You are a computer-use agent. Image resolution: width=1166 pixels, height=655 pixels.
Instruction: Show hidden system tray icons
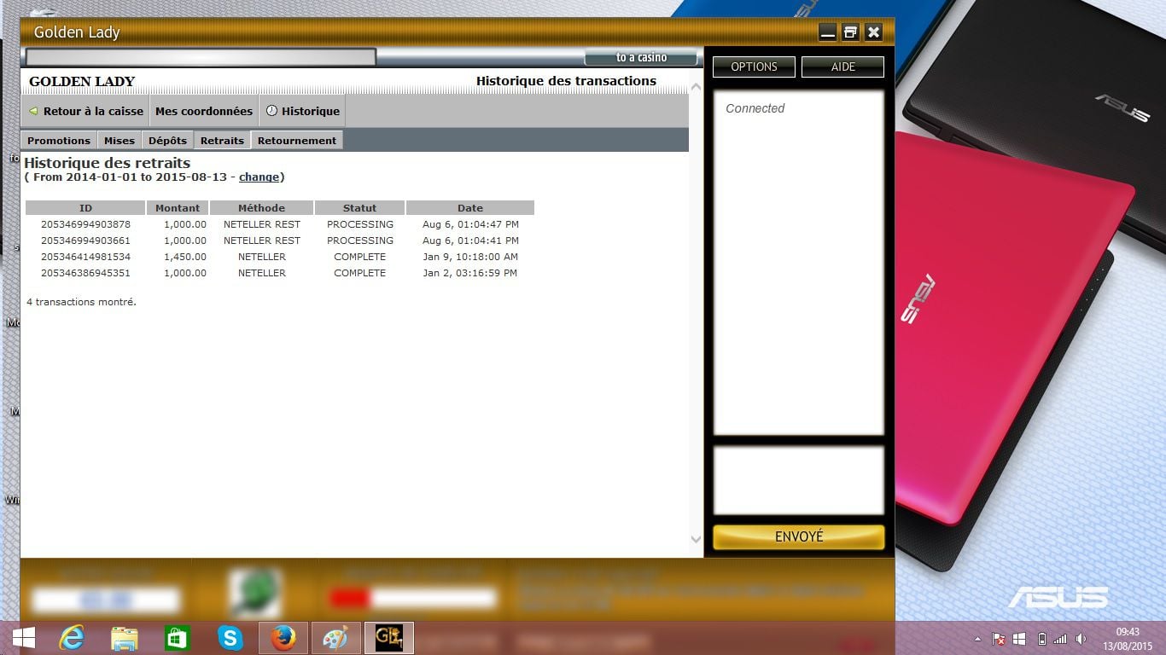(x=978, y=639)
